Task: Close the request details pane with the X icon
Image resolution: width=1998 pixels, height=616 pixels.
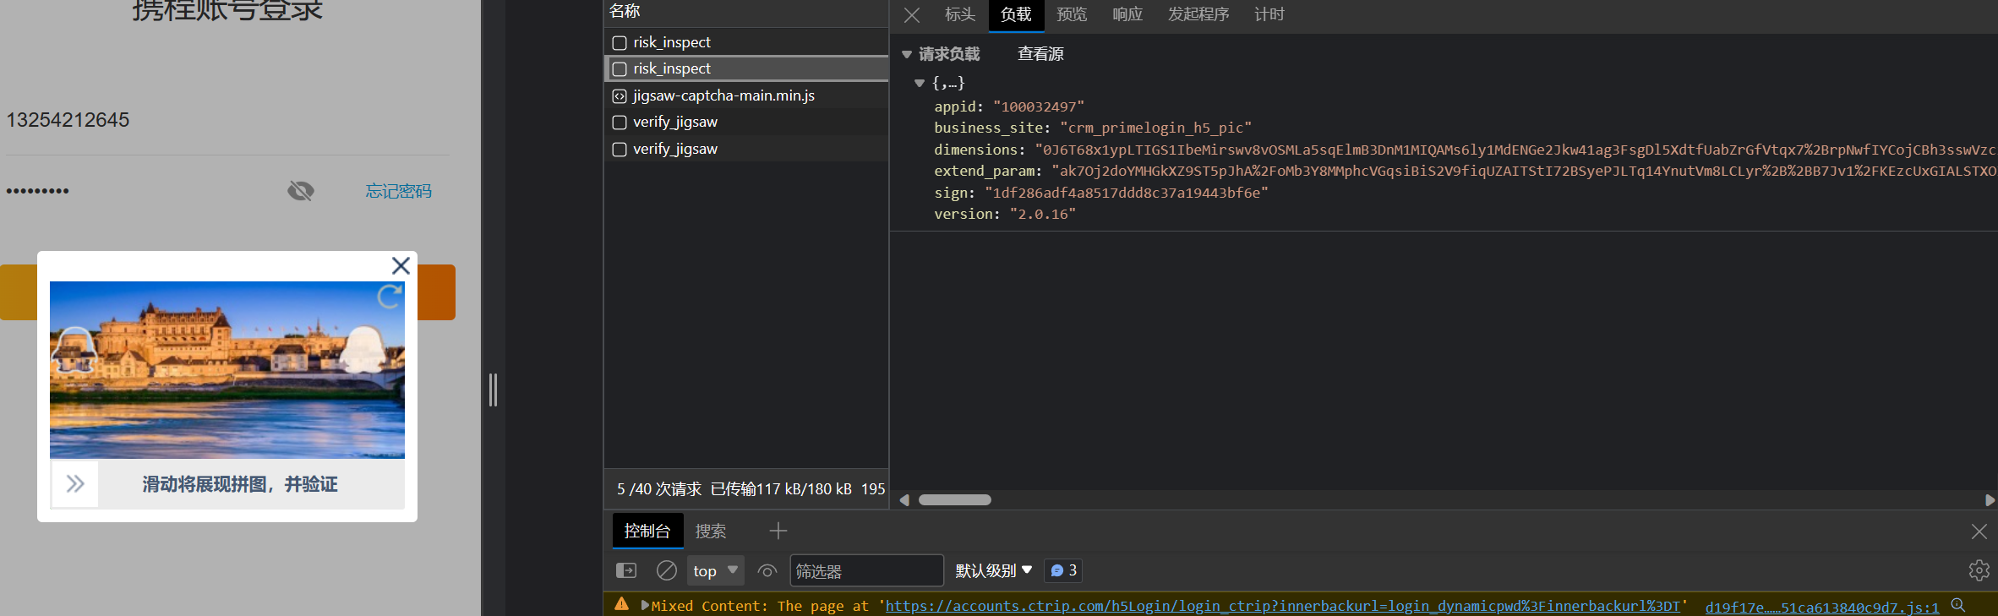Action: pos(912,15)
